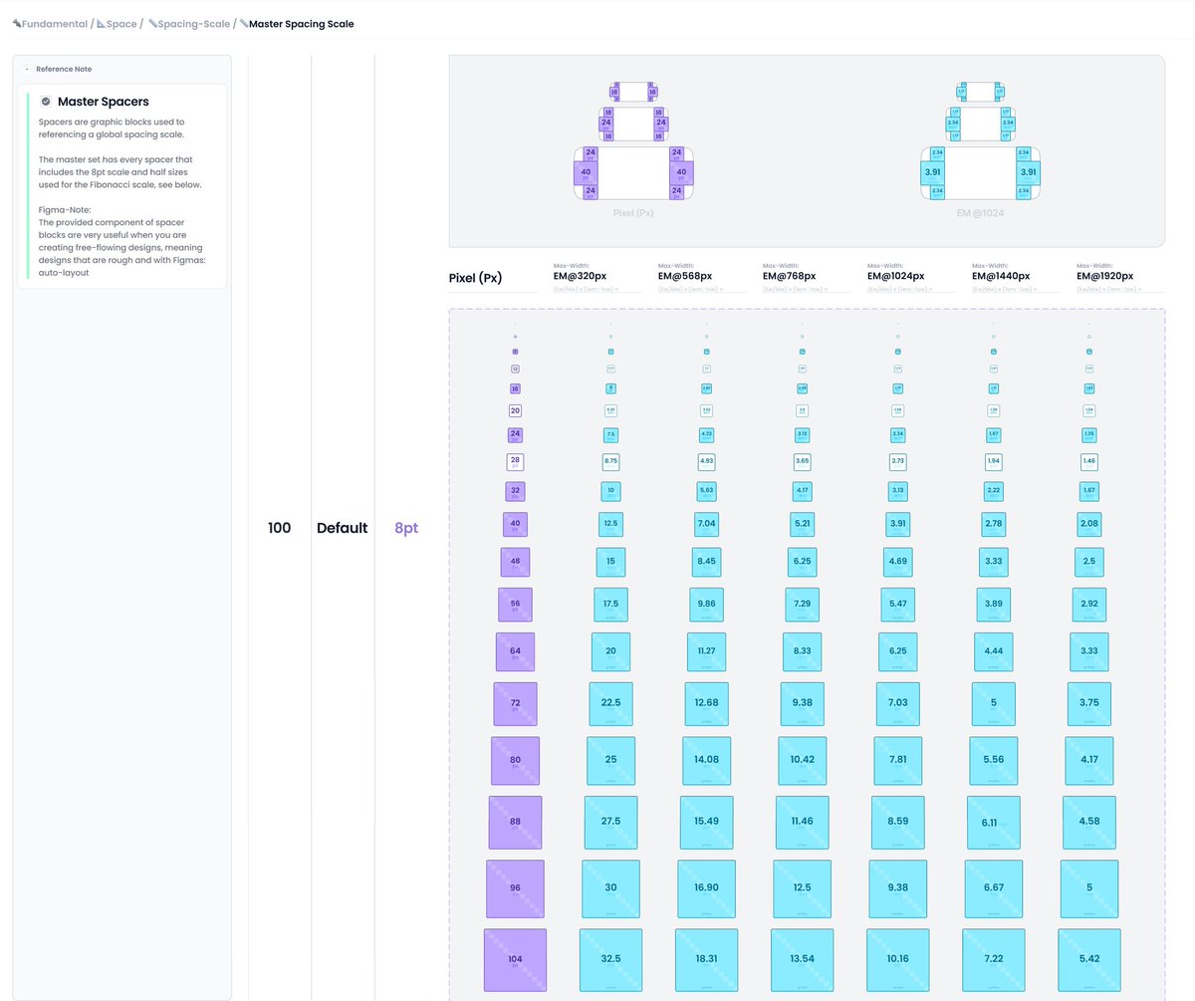Click the Master Spacers heading

tap(104, 102)
